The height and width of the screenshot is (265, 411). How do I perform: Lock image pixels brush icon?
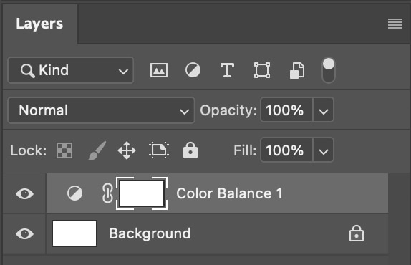click(97, 150)
